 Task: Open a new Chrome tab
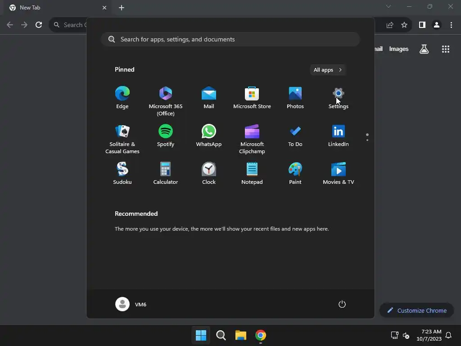click(122, 8)
